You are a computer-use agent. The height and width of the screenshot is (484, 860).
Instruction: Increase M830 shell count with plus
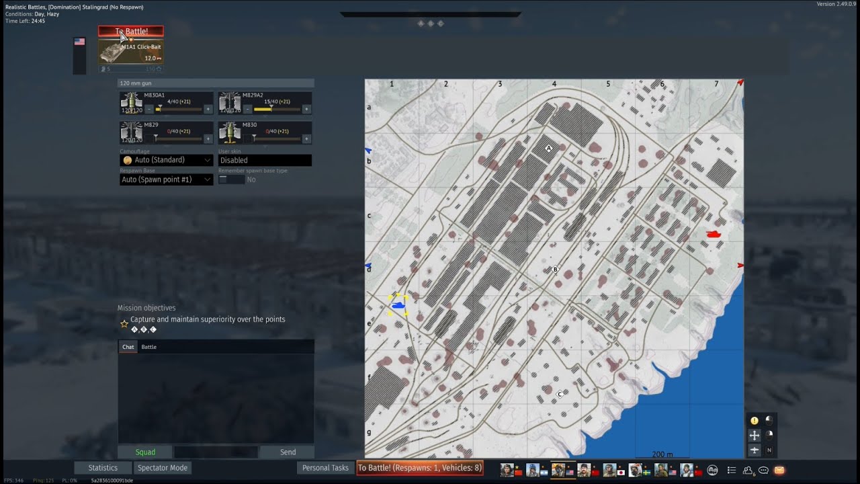tap(306, 138)
